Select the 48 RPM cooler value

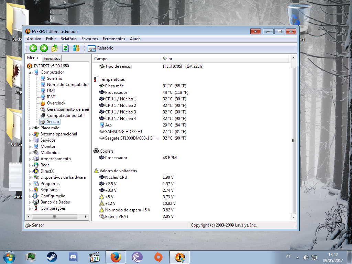(170, 158)
